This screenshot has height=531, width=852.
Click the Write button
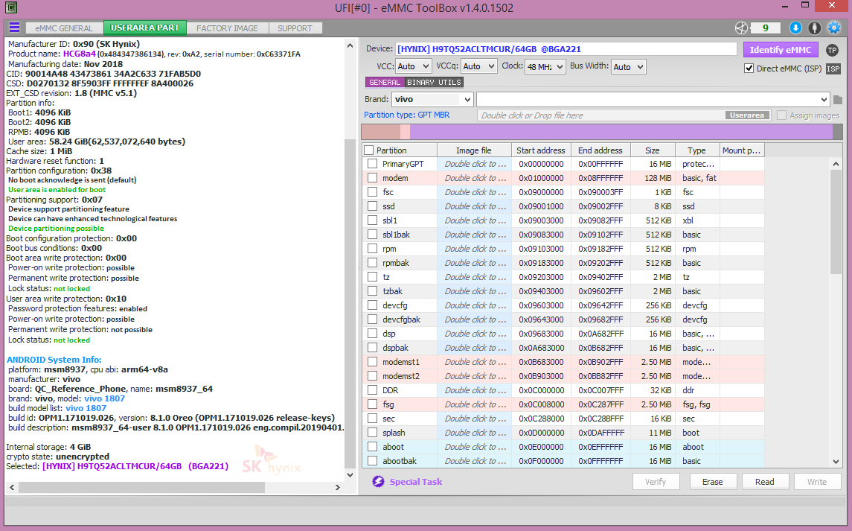tap(817, 482)
